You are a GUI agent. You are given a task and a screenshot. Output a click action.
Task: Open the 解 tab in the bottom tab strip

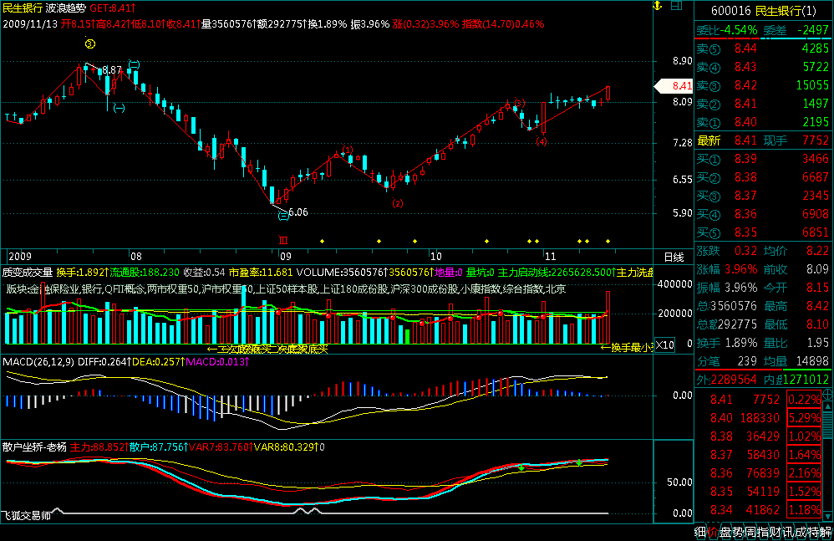[826, 532]
